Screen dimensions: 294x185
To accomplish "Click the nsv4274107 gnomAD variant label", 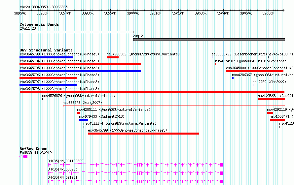I will pyautogui.click(x=252, y=61).
